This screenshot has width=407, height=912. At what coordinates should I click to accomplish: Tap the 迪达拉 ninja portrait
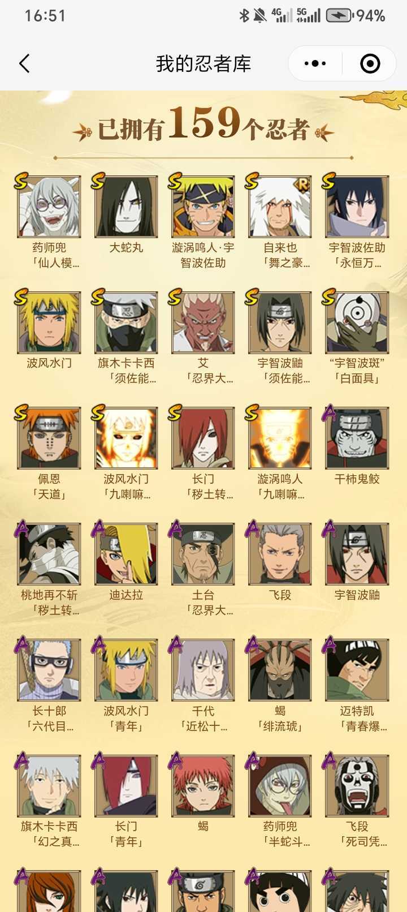[126, 554]
